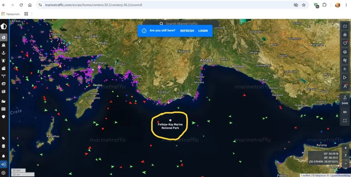Open the Ports anchor icon
This screenshot has height=177, width=351.
[4, 53]
